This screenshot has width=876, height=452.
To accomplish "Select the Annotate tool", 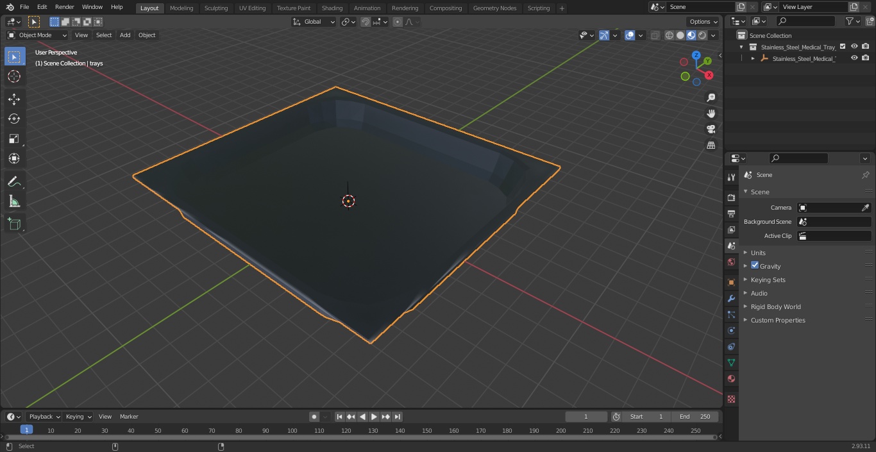I will coord(14,182).
